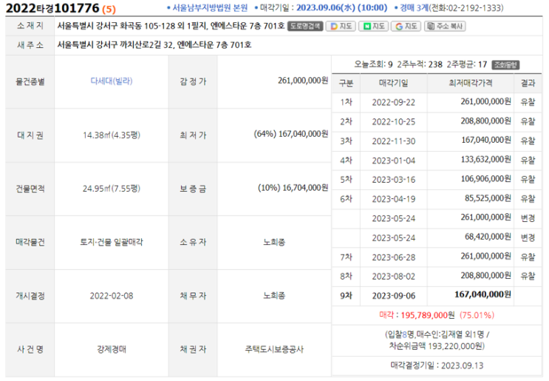Click the orange (5) item count
Screen dimensions: 549x381
click(109, 9)
